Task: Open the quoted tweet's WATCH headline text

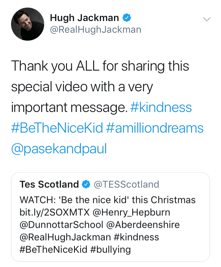Action: (x=108, y=200)
